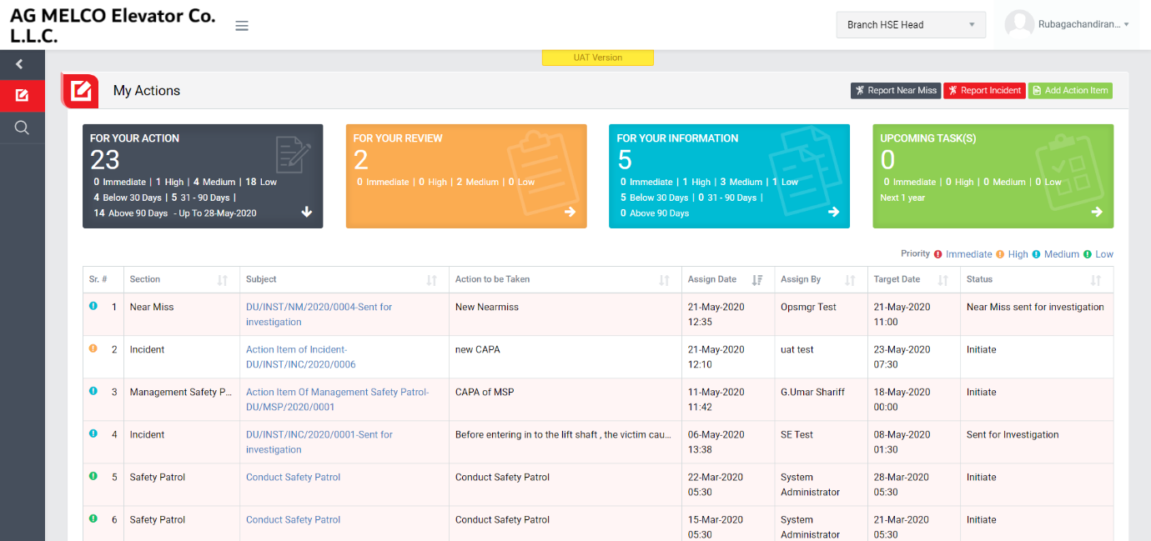Click "Next 1 year" text on Upcoming card

[902, 198]
